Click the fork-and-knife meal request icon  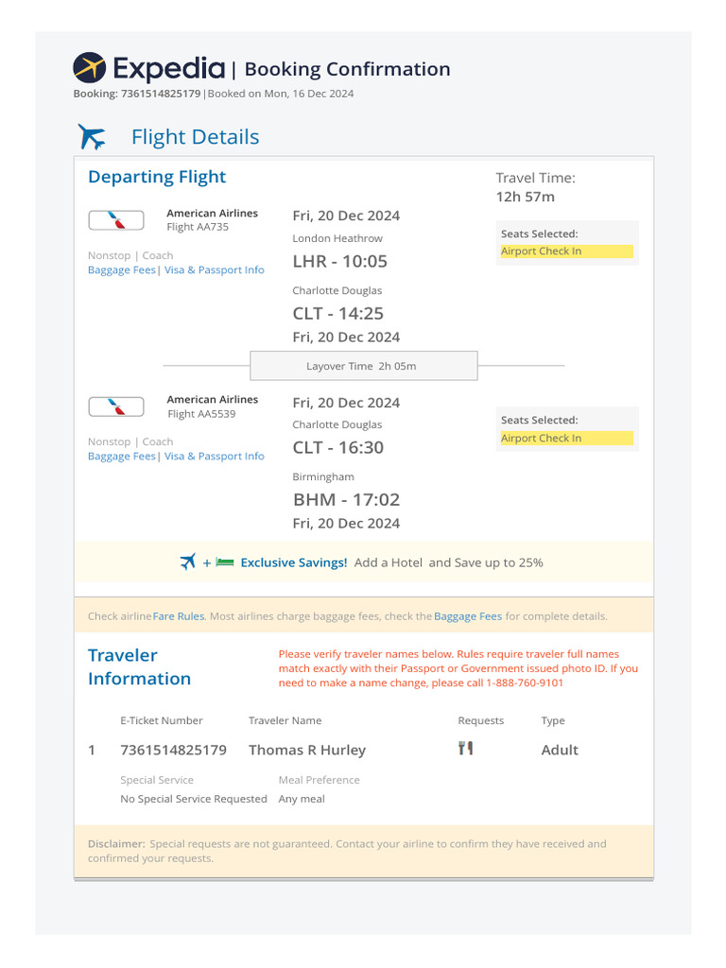point(464,749)
